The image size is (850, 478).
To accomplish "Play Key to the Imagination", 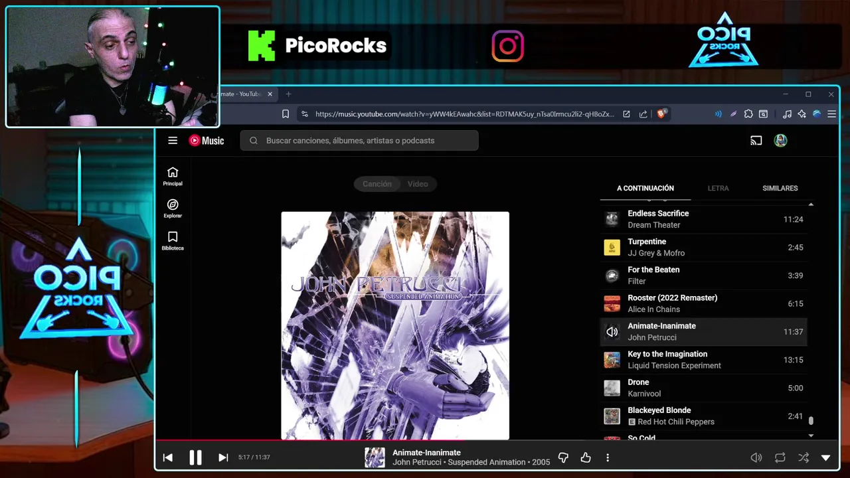I will tap(704, 360).
